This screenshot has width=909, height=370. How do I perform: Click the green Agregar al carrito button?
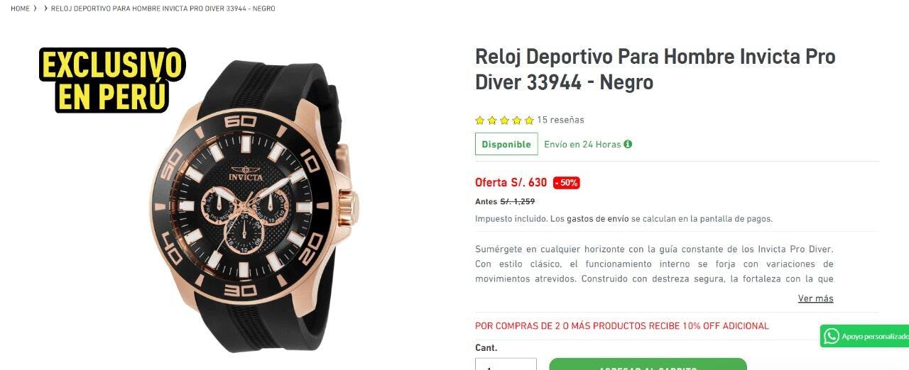648,364
